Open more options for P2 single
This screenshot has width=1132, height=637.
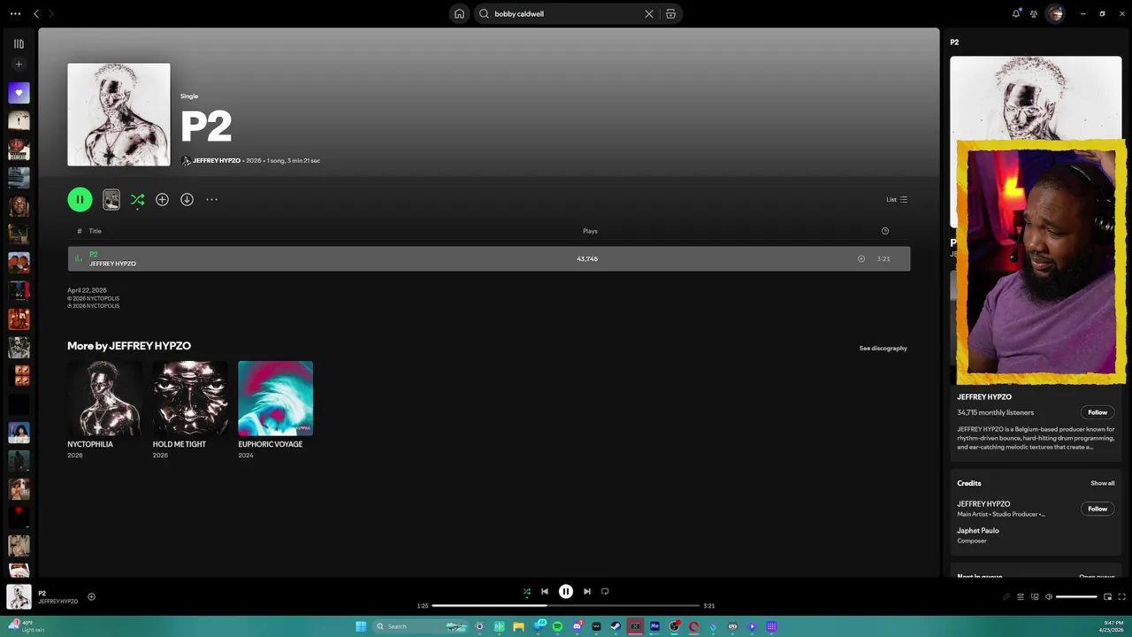[x=211, y=199]
